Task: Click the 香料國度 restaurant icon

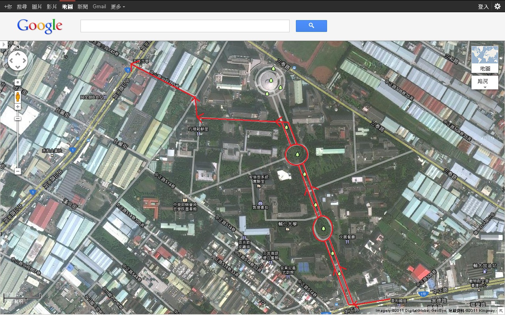Action: click(398, 306)
